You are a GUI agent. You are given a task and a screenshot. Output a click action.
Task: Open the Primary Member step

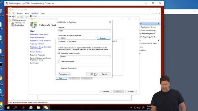click(36, 52)
